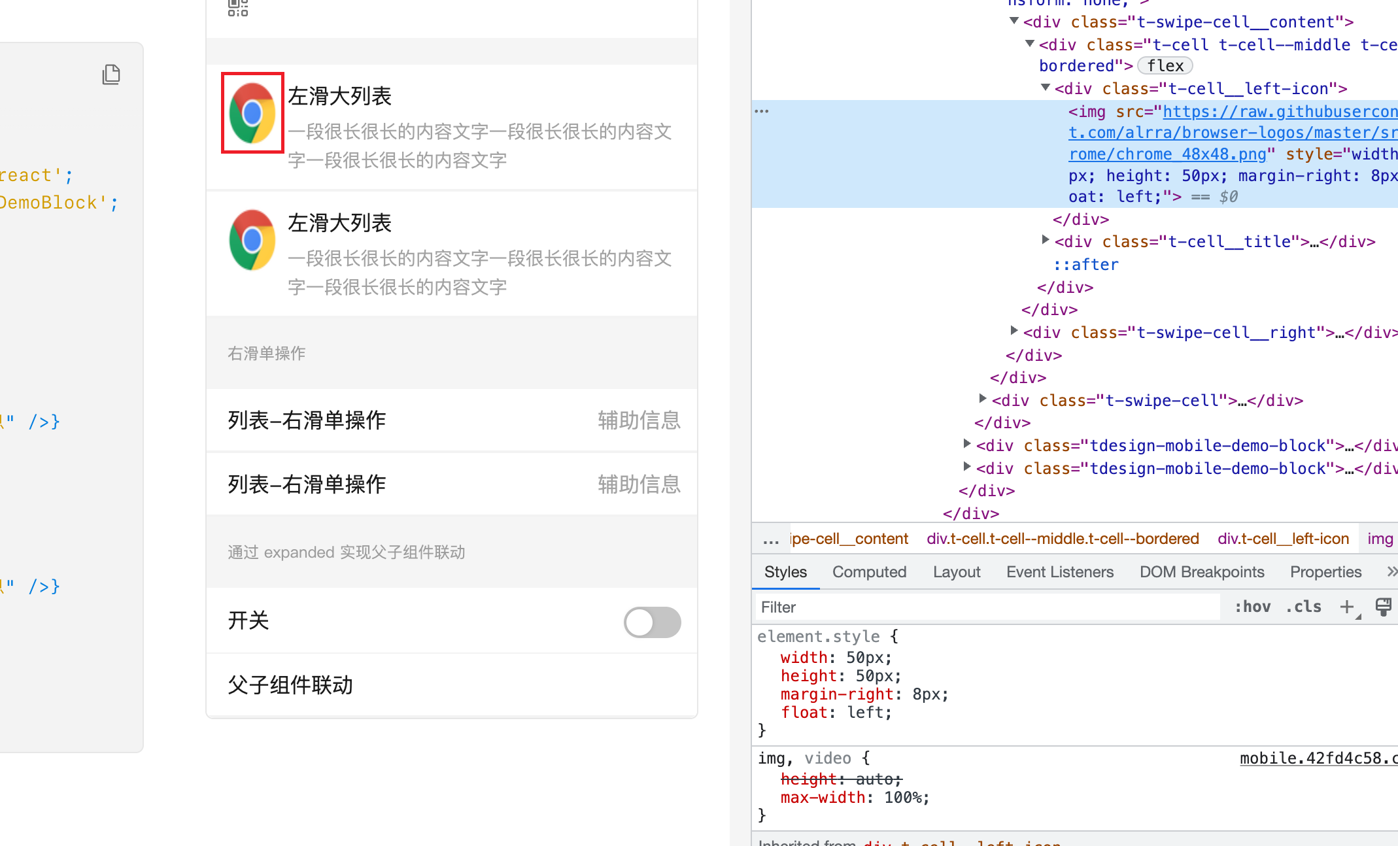1398x846 pixels.
Task: Click the flex badge in DOM tree
Action: pos(1165,66)
